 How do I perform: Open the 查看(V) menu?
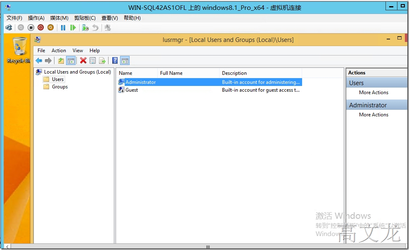click(109, 18)
